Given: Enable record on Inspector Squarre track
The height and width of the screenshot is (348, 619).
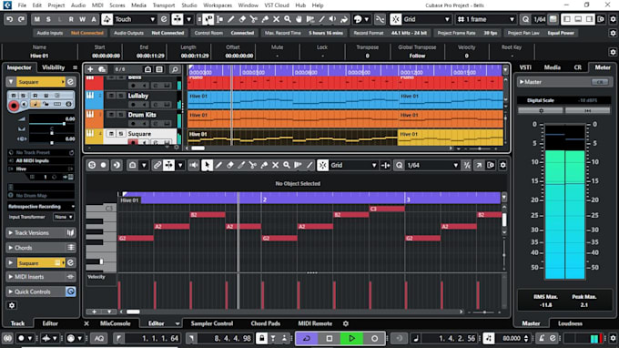Looking at the screenshot, I should point(14,106).
